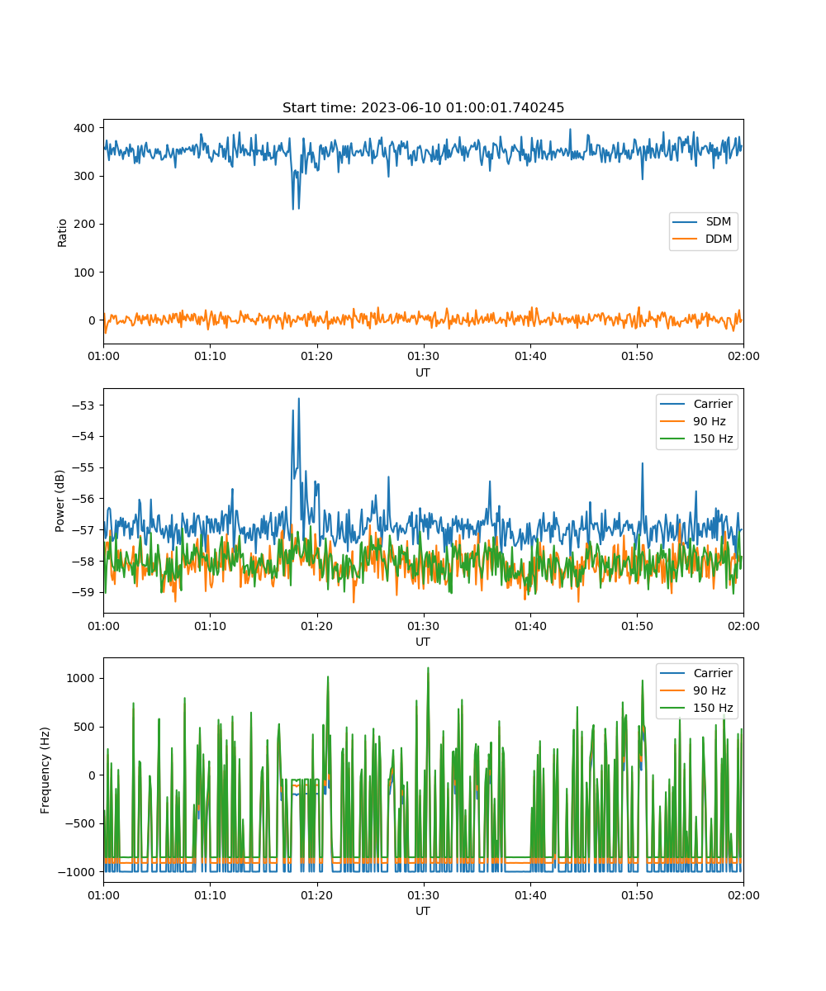Click the 01:30 tick under the Ratio plot

pos(423,356)
